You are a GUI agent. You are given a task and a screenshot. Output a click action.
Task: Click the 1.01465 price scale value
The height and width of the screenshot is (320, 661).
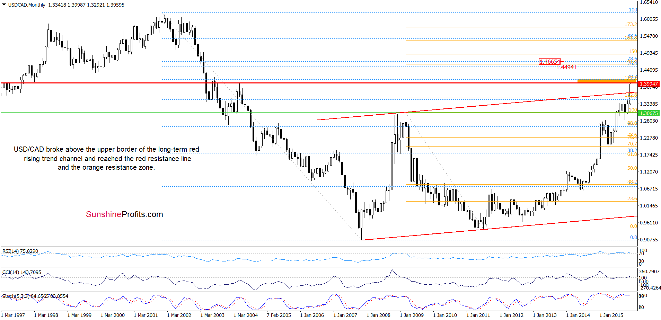pos(649,206)
